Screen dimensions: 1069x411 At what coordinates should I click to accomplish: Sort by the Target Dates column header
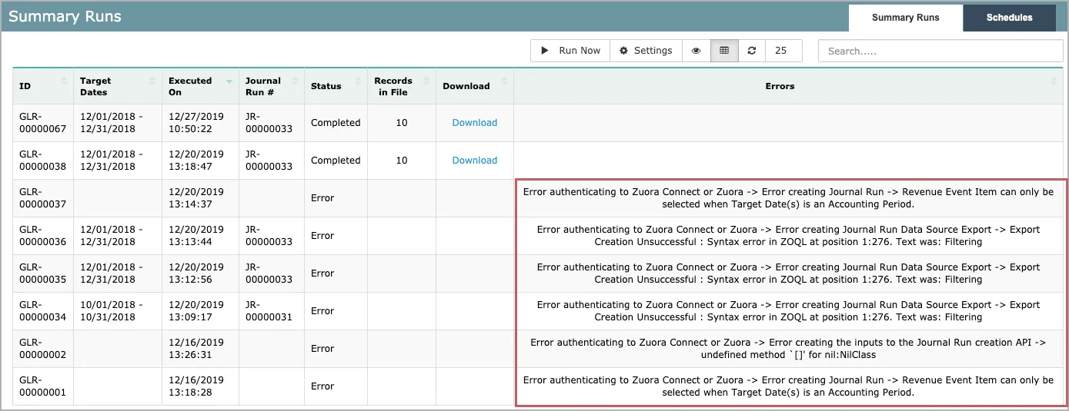coord(118,86)
